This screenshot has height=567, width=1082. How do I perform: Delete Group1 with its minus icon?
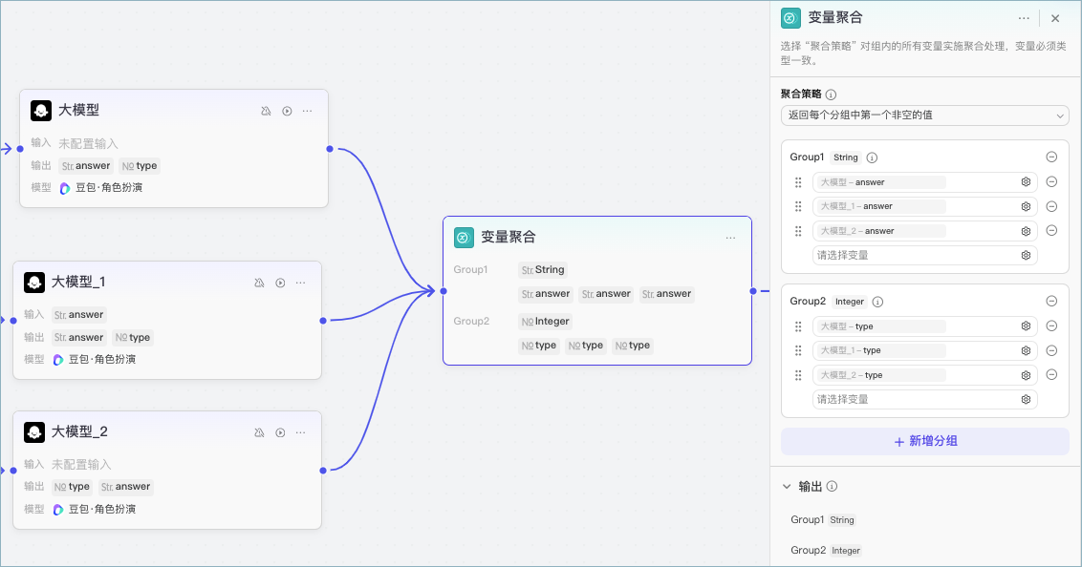click(1051, 157)
